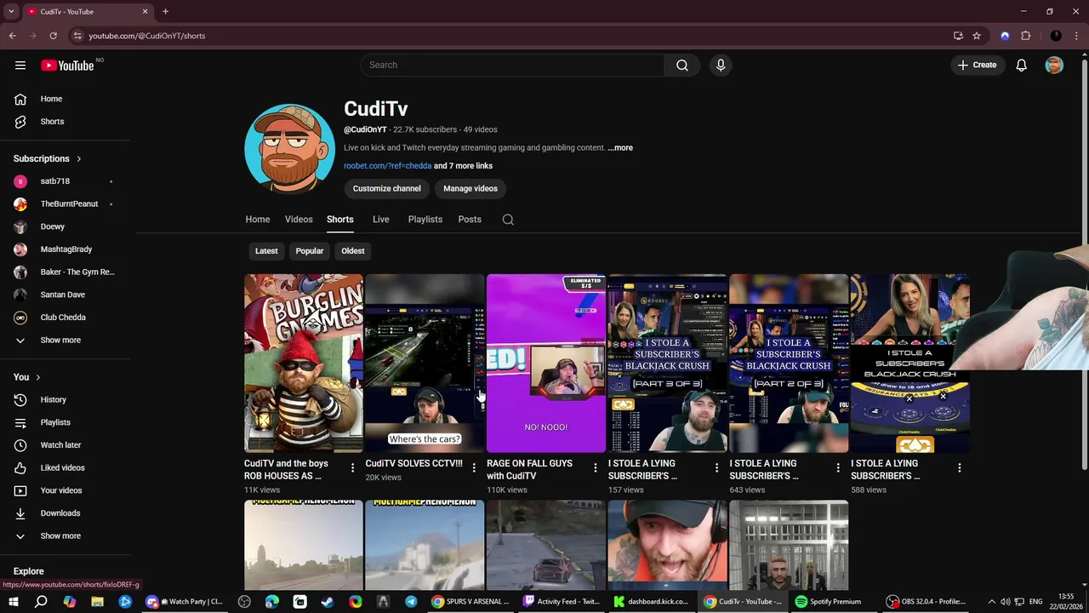The image size is (1089, 613).
Task: Open the Burglin Gnomes short thumbnail
Action: click(x=304, y=364)
